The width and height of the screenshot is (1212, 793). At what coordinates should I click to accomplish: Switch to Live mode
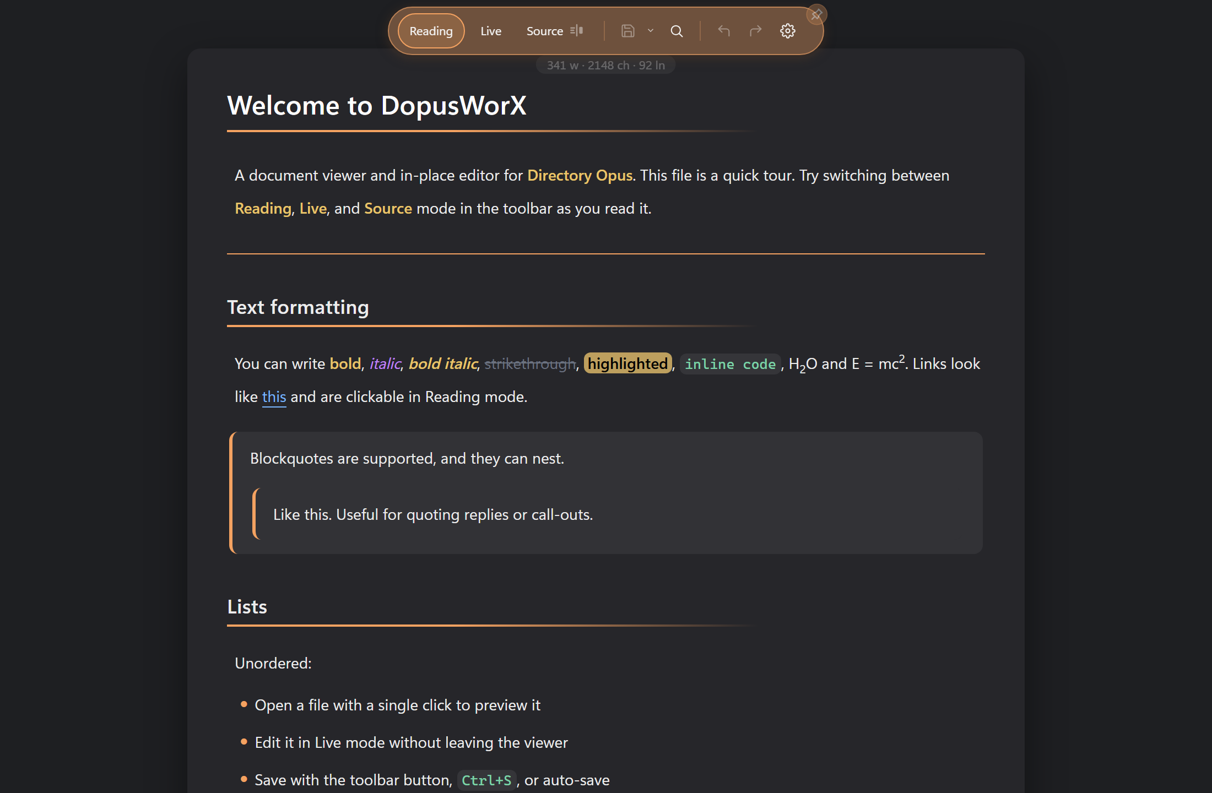[490, 31]
